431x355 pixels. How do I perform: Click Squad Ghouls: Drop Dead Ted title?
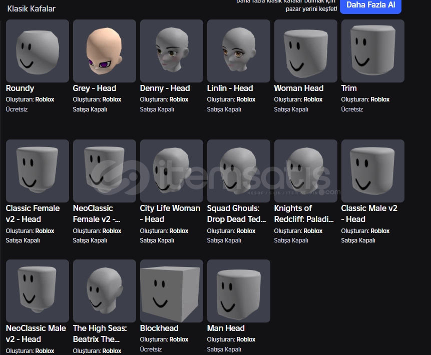point(237,213)
